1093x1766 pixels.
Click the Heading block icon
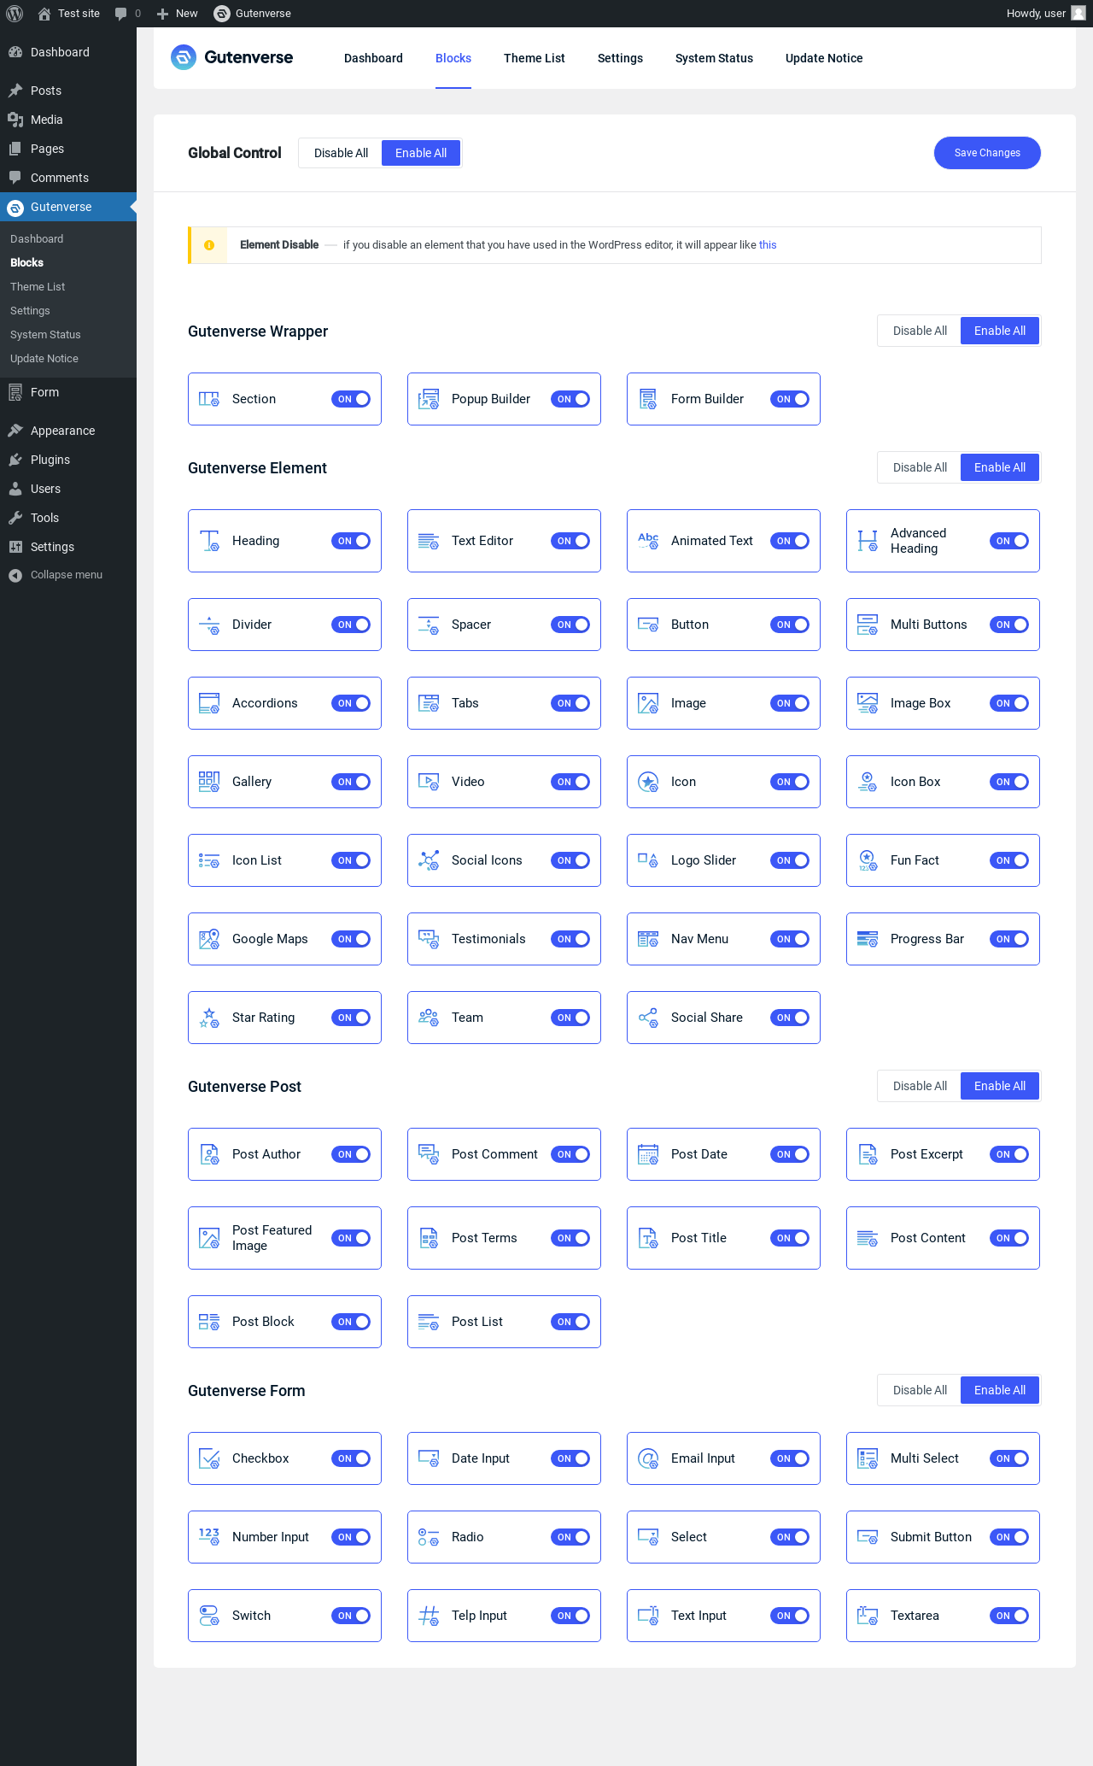[x=209, y=541]
